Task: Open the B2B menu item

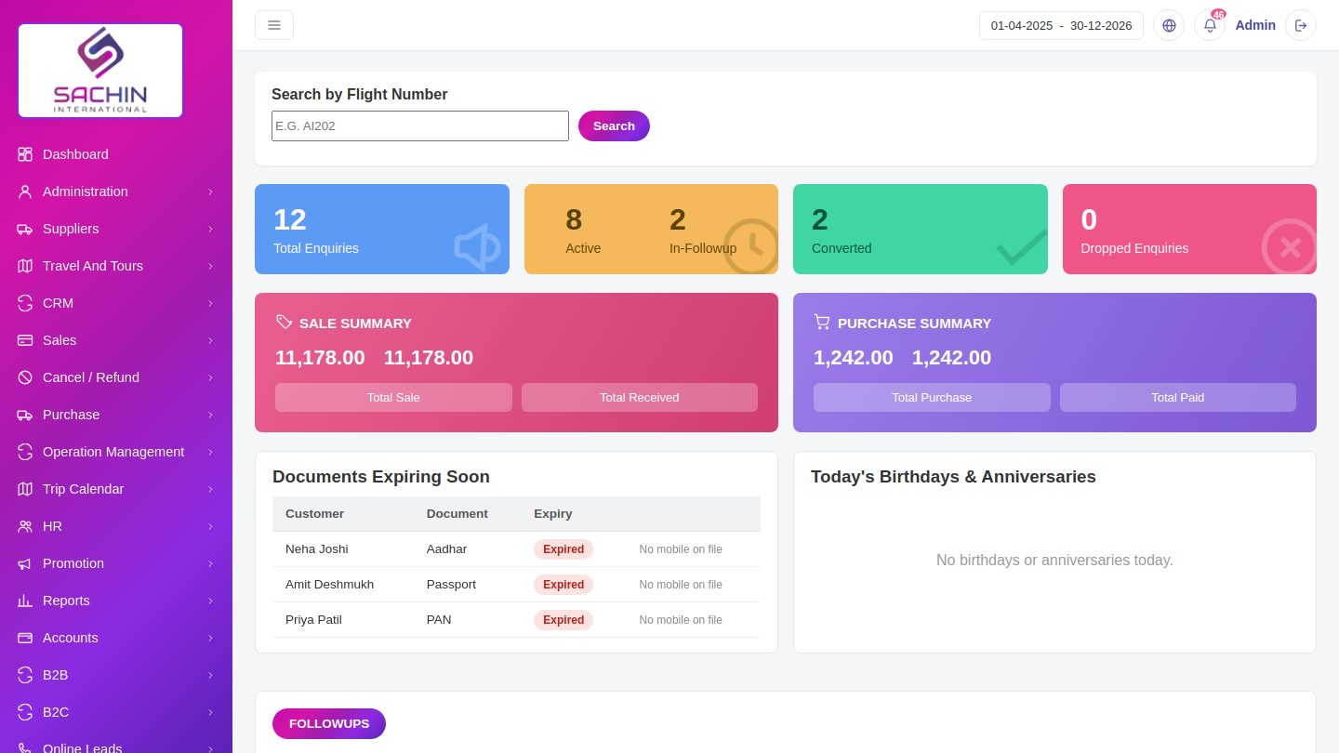Action: pyautogui.click(x=116, y=675)
